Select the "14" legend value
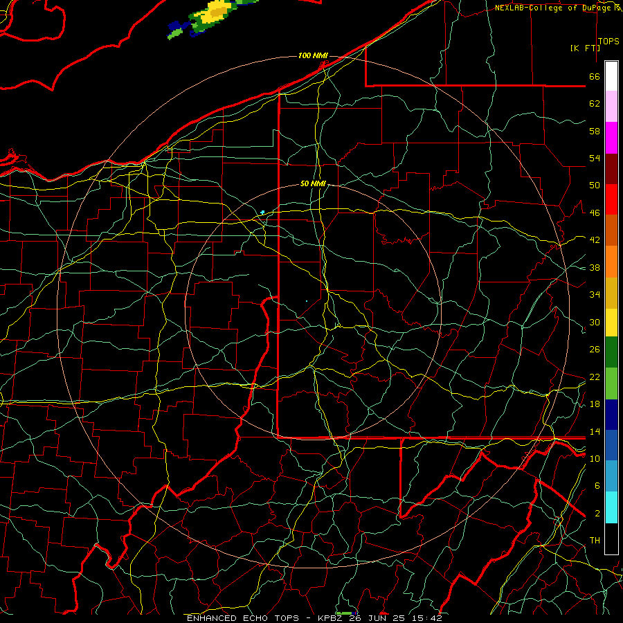This screenshot has width=623, height=623. click(x=595, y=431)
